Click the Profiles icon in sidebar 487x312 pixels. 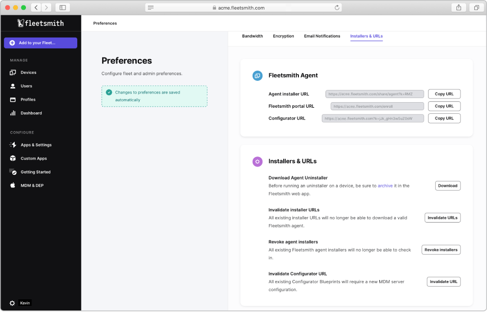pyautogui.click(x=13, y=100)
